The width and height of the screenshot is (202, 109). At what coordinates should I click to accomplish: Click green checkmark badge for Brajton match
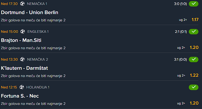[193, 32]
